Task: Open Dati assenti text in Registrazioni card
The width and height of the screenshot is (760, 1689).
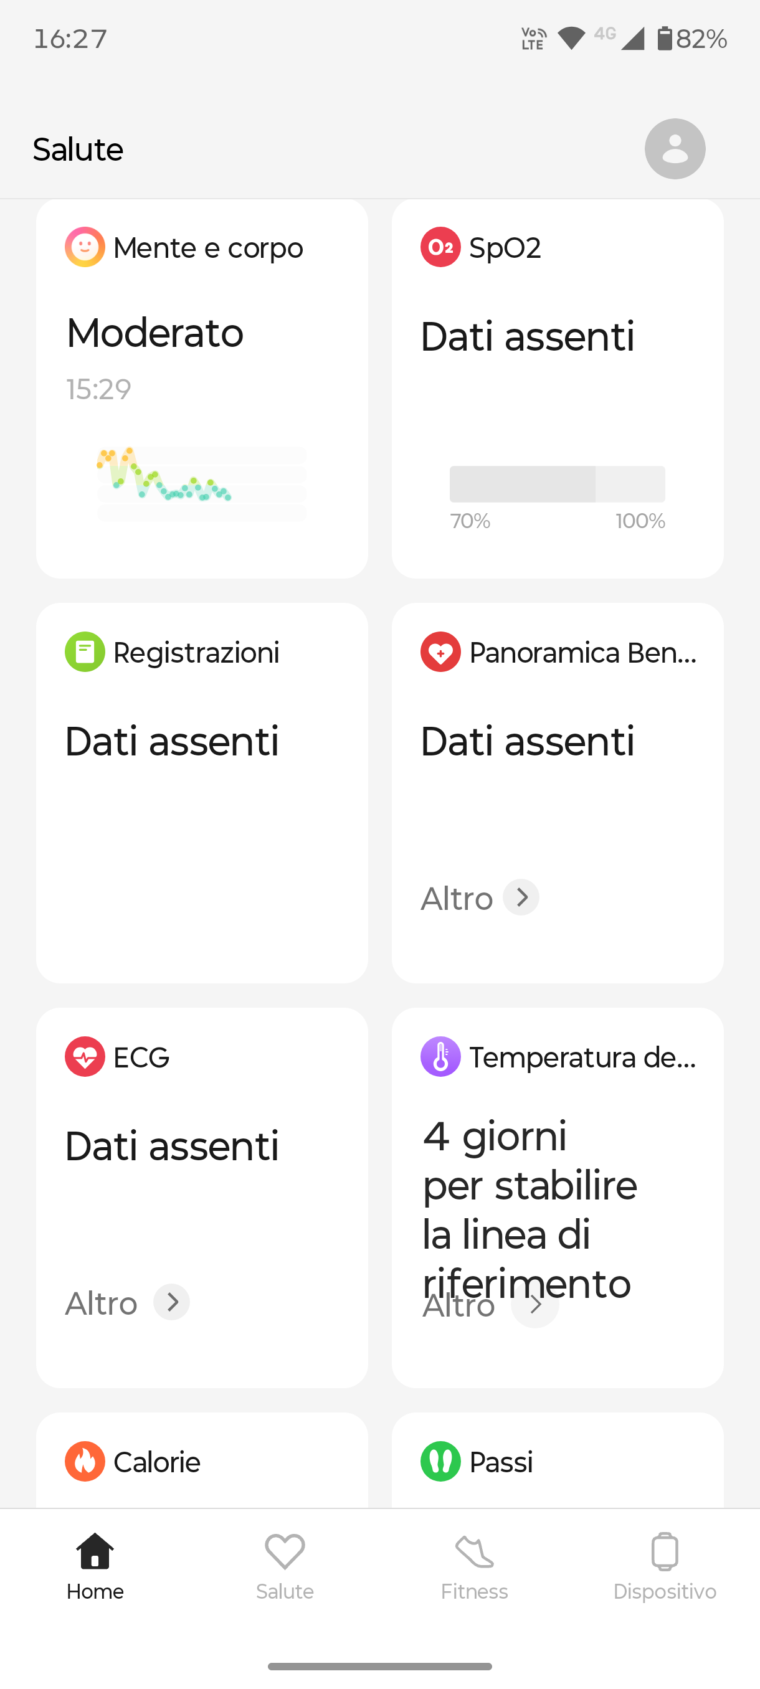Action: tap(172, 742)
